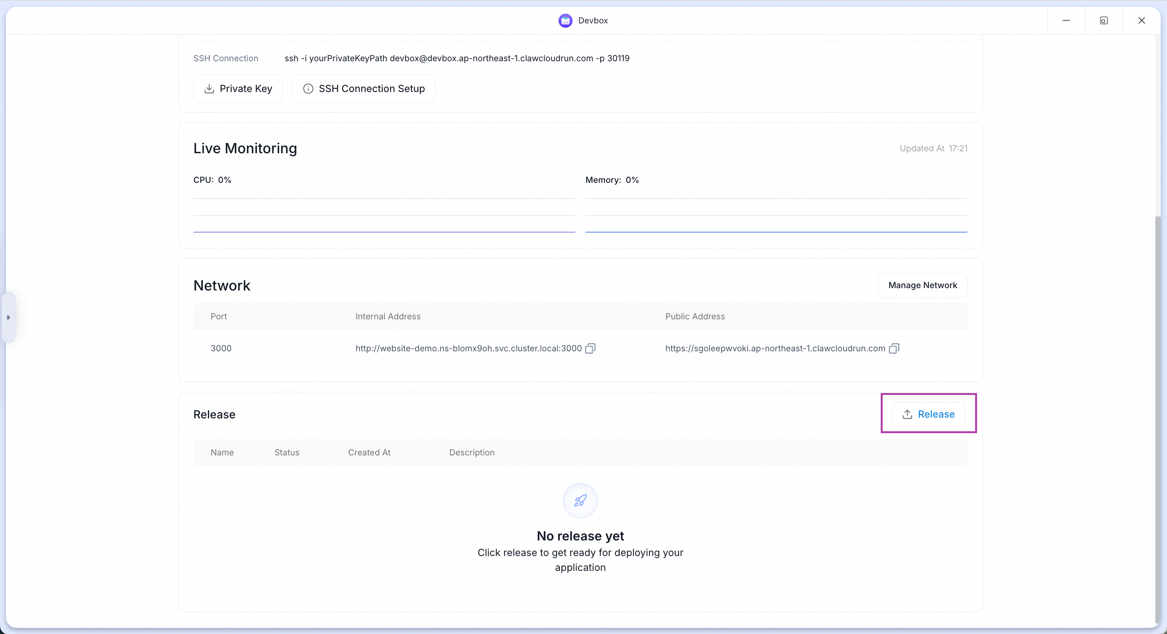Click the internal address URL
Image resolution: width=1167 pixels, height=634 pixels.
pos(468,348)
